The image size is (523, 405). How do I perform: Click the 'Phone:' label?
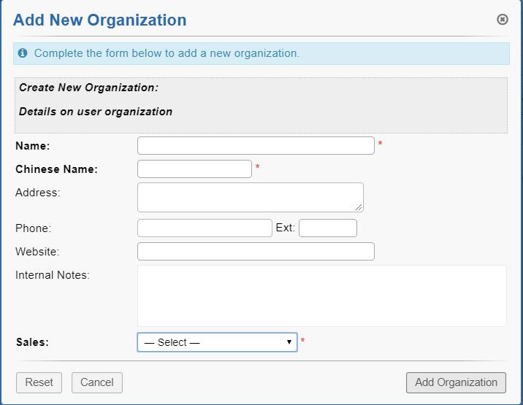click(x=34, y=228)
